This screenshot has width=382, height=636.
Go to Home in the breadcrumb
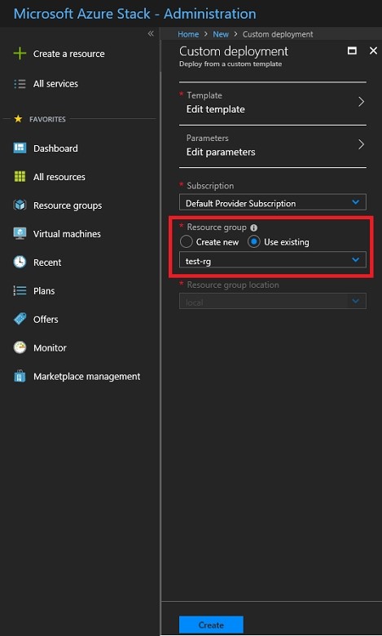188,34
